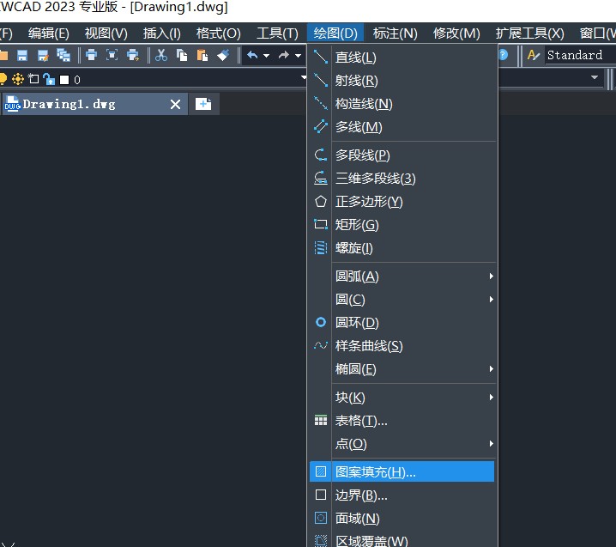Choose 矩形(G) menu entry

402,224
